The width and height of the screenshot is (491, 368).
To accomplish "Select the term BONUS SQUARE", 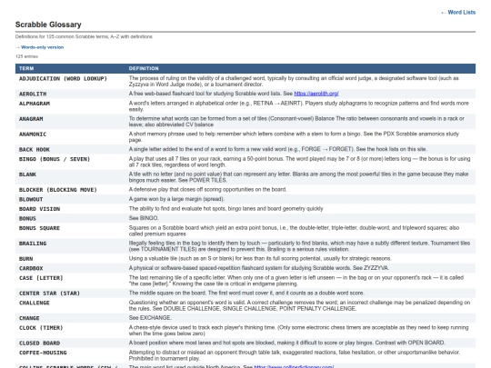I will click(x=39, y=228).
